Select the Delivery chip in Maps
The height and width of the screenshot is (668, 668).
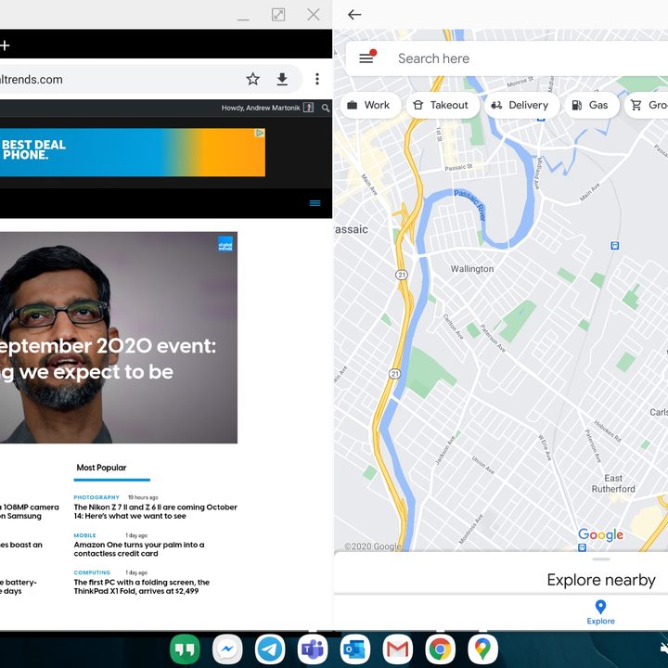point(521,105)
